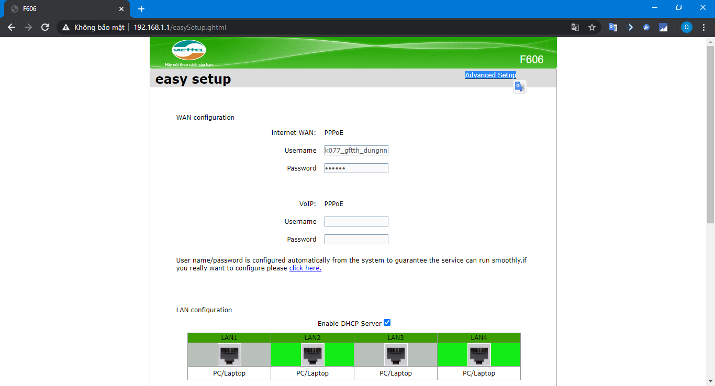Open the Q profile avatar menu

[x=687, y=27]
